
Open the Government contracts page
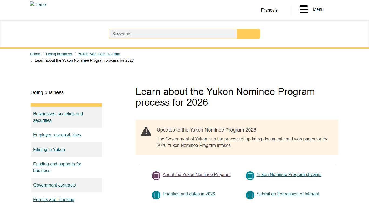tap(54, 185)
